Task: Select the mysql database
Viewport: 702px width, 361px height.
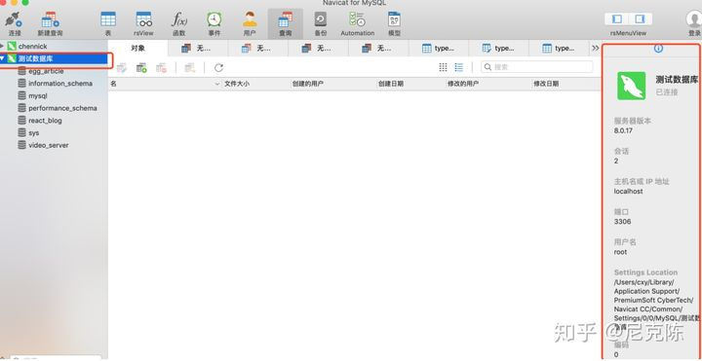Action: [38, 95]
